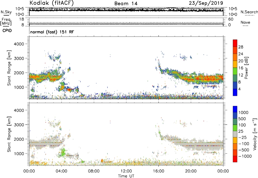Click the 'Time UT' axis label

tap(126, 176)
